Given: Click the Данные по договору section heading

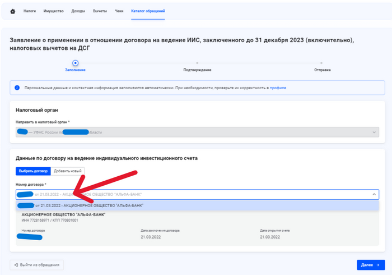Looking at the screenshot, I should click(106, 158).
